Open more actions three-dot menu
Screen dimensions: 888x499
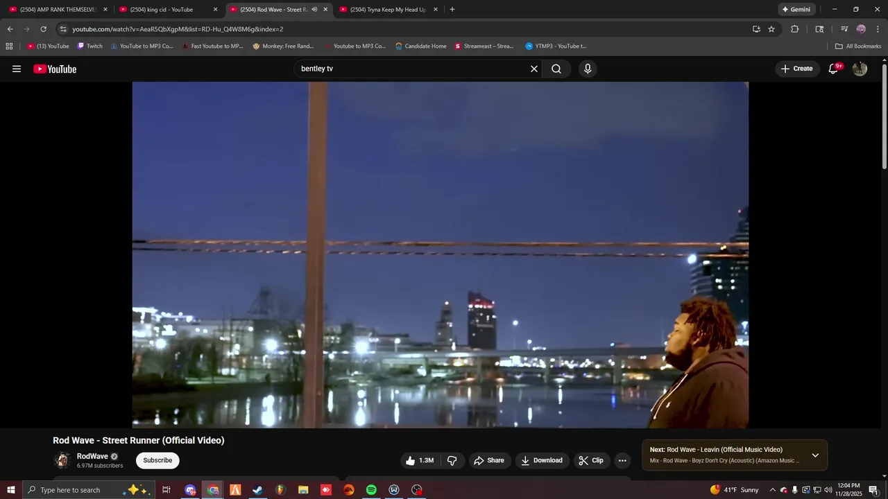click(622, 460)
